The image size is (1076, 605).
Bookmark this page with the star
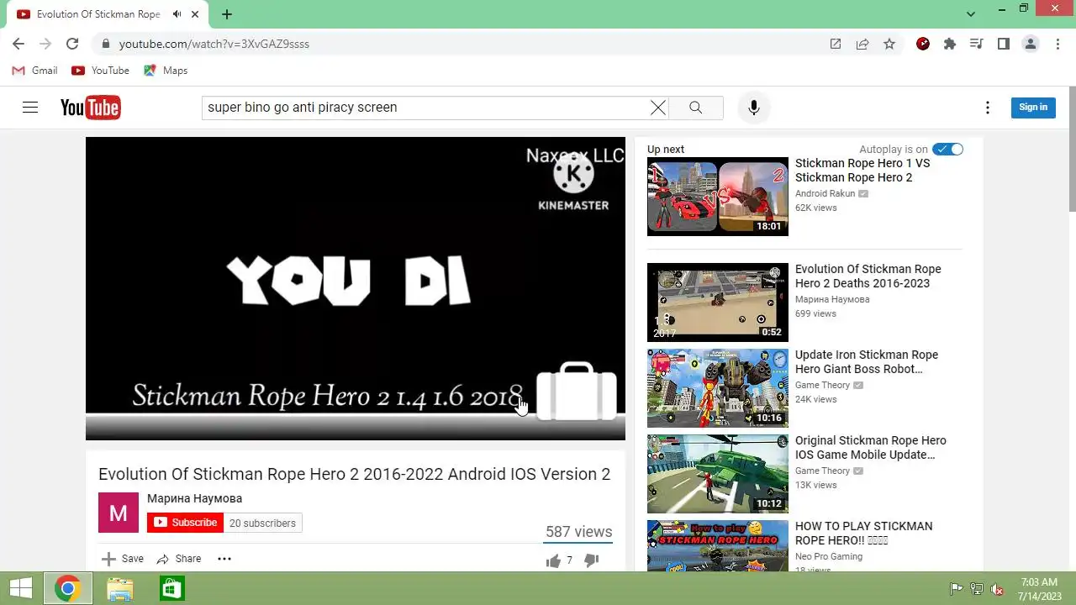click(889, 44)
